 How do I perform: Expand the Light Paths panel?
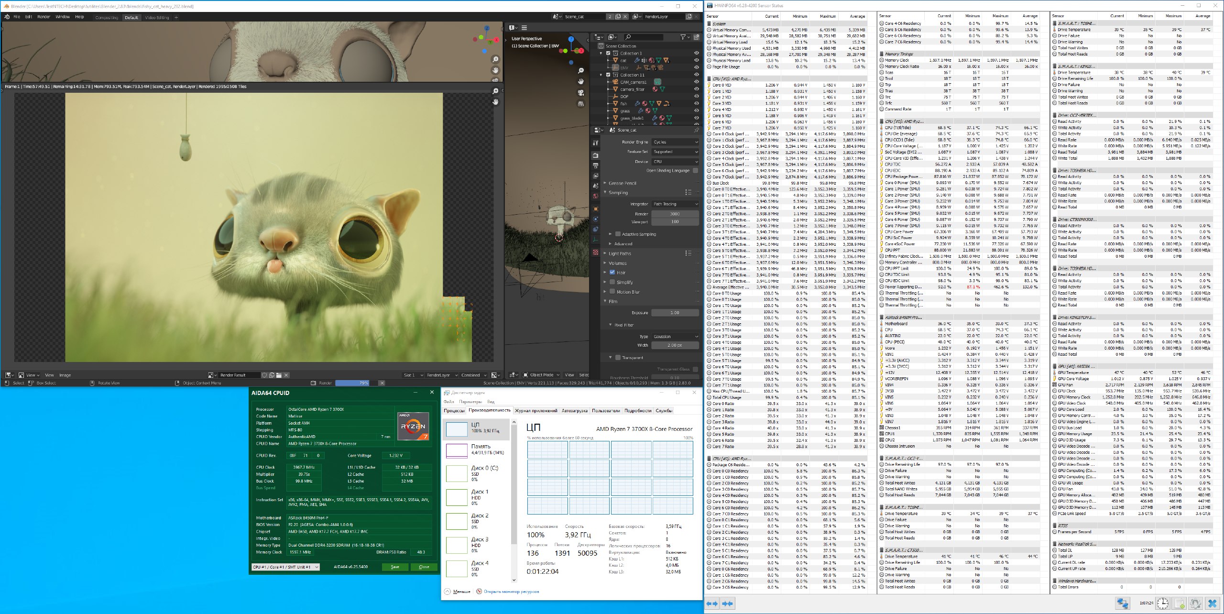620,253
